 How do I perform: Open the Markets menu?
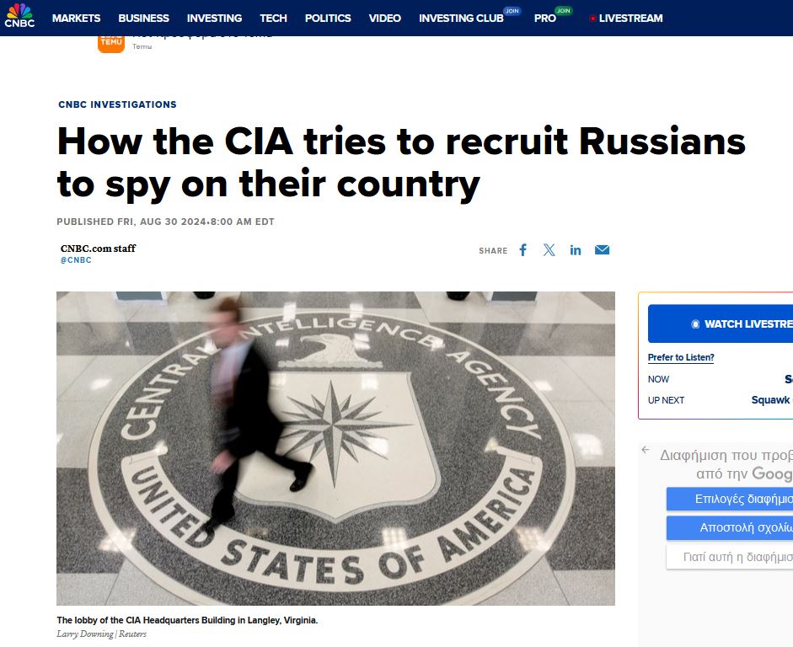(x=77, y=19)
